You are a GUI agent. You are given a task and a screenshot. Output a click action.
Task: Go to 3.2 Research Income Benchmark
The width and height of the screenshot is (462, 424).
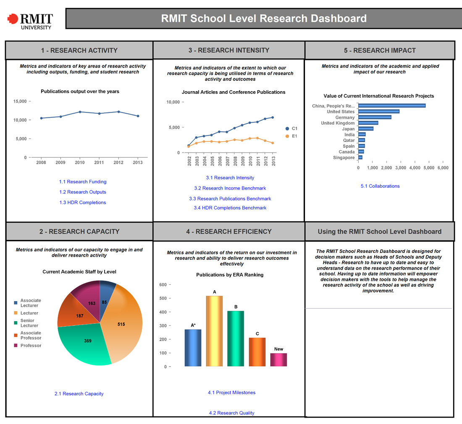tap(230, 188)
